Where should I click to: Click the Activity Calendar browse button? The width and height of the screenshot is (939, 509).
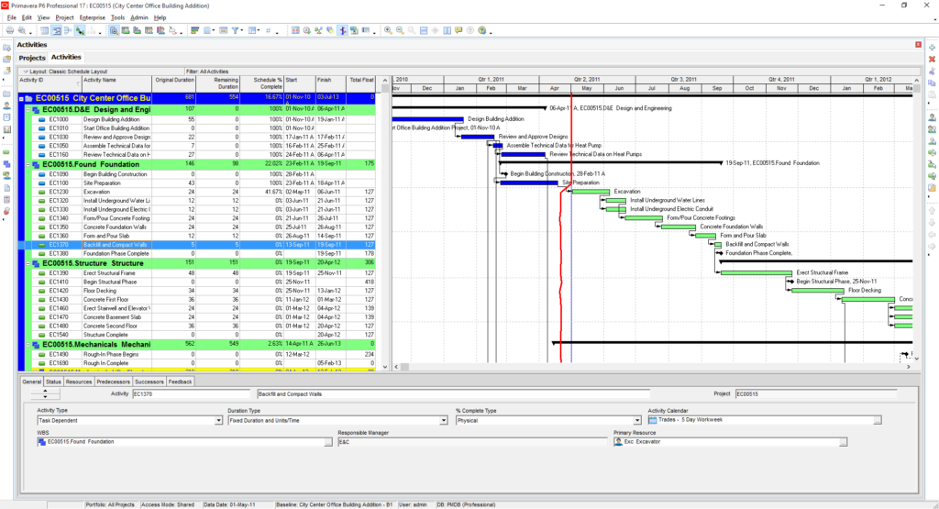[878, 420]
